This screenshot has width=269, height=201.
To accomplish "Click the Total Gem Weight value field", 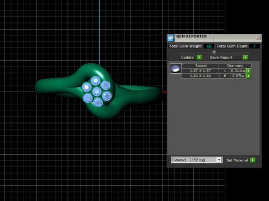I will pos(209,46).
